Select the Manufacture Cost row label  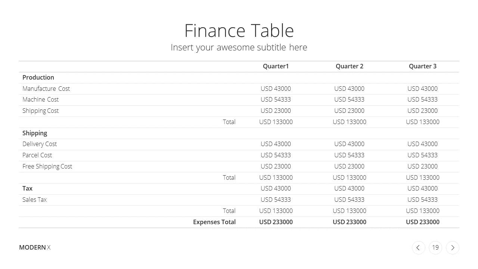tap(46, 89)
